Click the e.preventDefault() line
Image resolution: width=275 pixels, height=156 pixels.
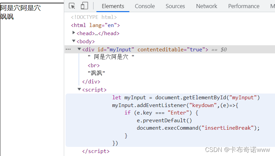164,121
